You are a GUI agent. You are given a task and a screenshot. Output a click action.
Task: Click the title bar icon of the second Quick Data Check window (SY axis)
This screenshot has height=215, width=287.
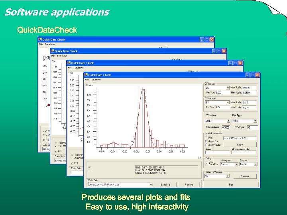point(53,51)
